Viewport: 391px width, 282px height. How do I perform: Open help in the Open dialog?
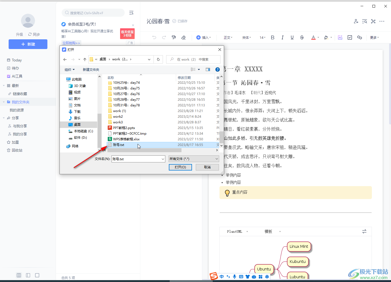click(x=218, y=69)
